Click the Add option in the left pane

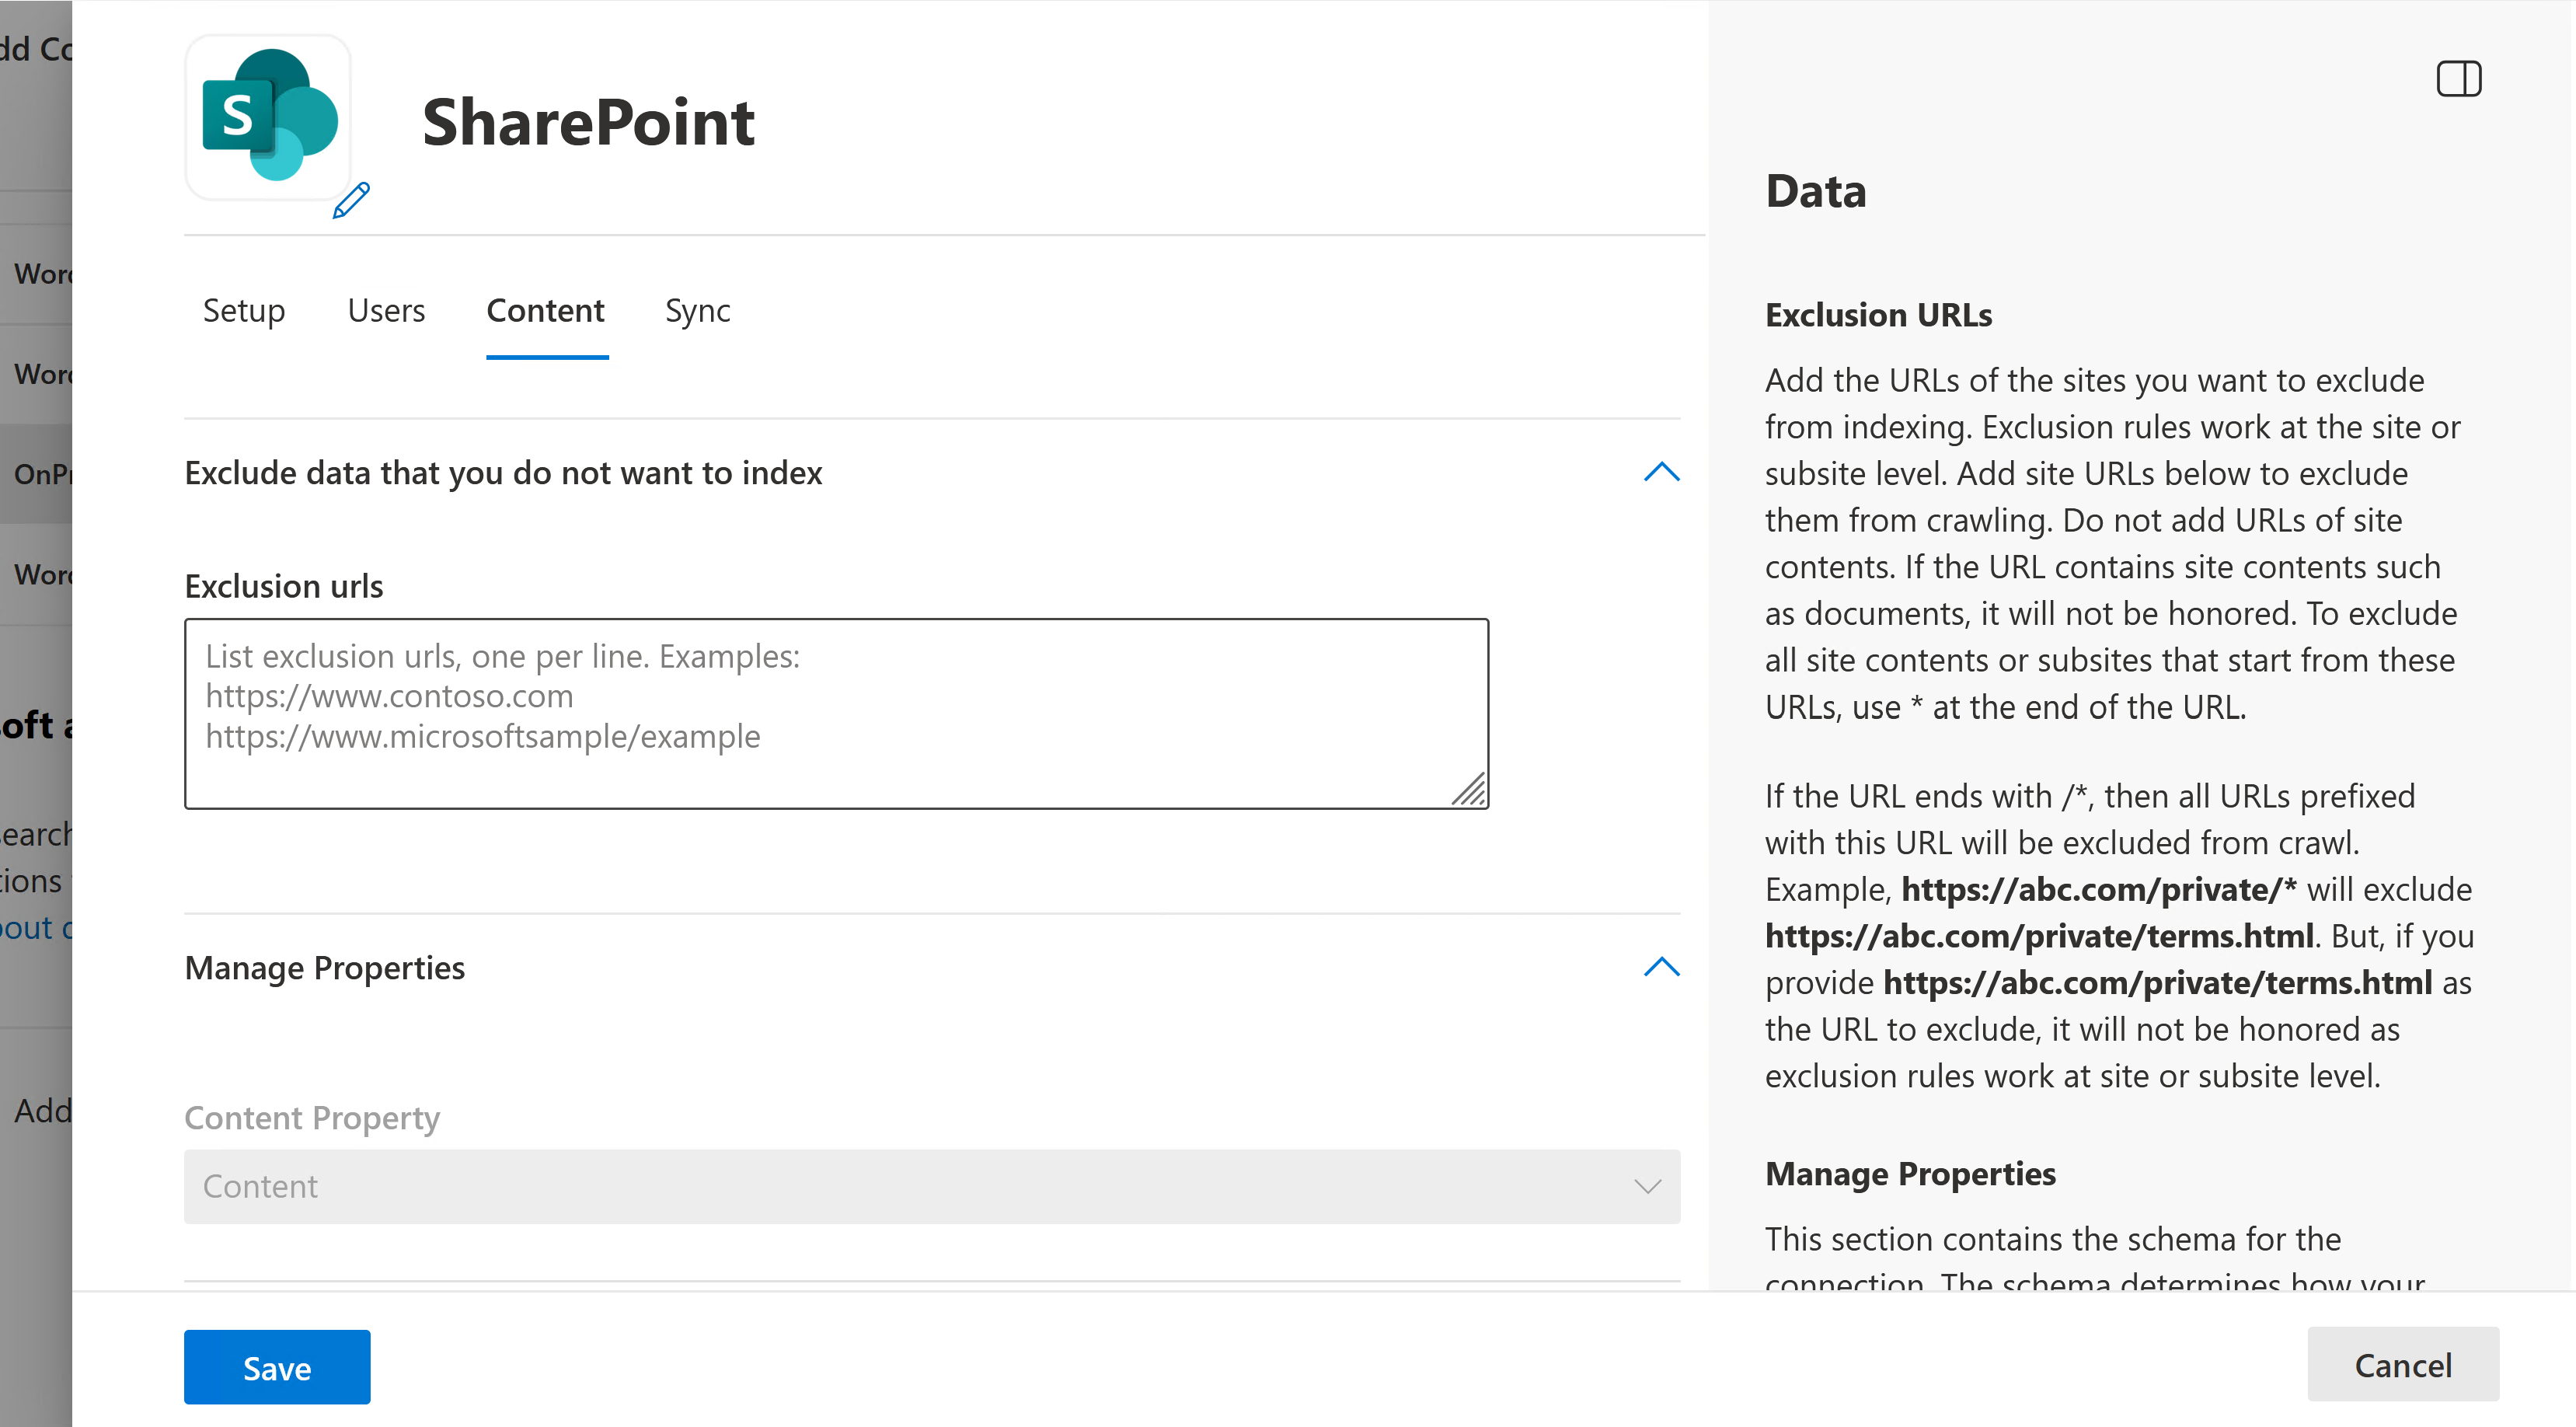pos(41,1110)
